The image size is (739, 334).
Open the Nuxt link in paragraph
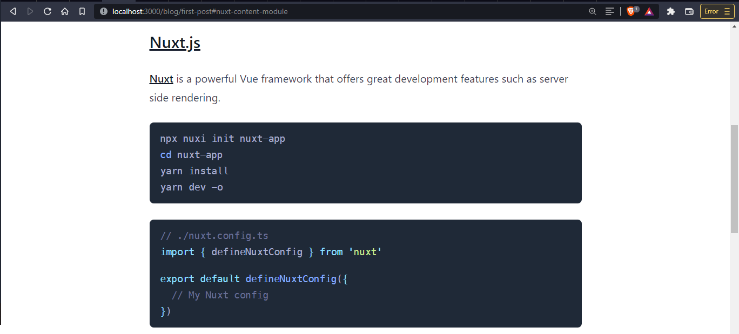coord(162,79)
